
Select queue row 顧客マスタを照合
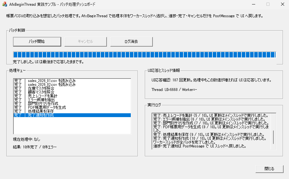[x=72, y=92]
